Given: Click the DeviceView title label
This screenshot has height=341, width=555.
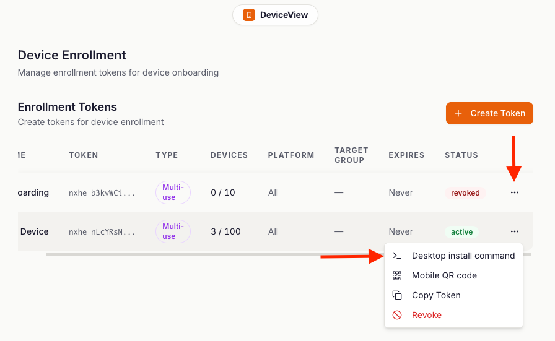Looking at the screenshot, I should coord(284,15).
